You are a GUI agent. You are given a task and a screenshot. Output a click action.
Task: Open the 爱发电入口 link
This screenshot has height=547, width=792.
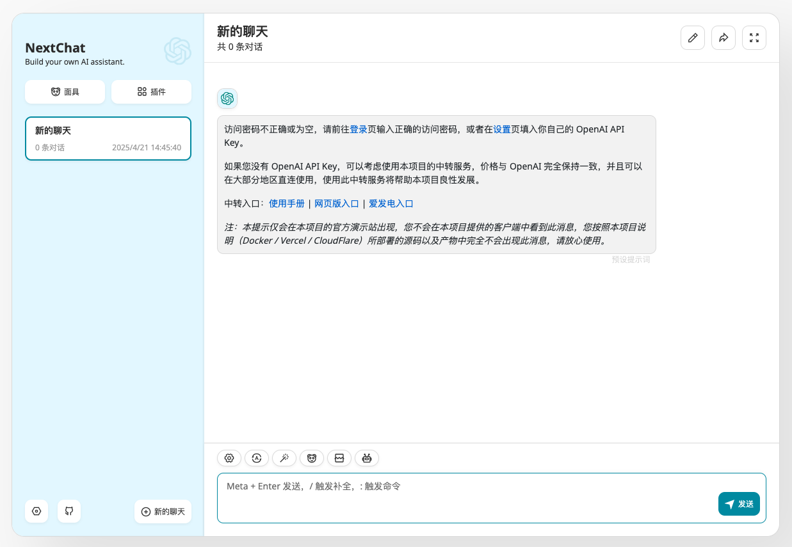[391, 203]
